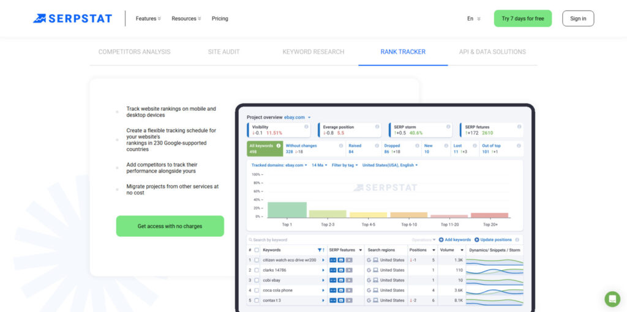
Task: Check the box for contax t 3
Action: point(257,300)
